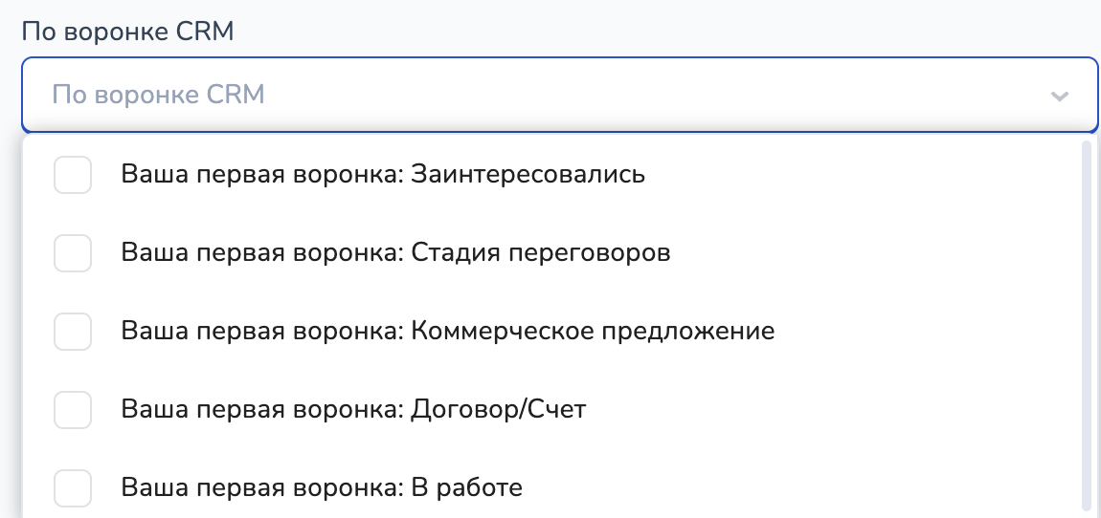Check the Коммерческое предложение box
The width and height of the screenshot is (1101, 518).
coord(73,332)
